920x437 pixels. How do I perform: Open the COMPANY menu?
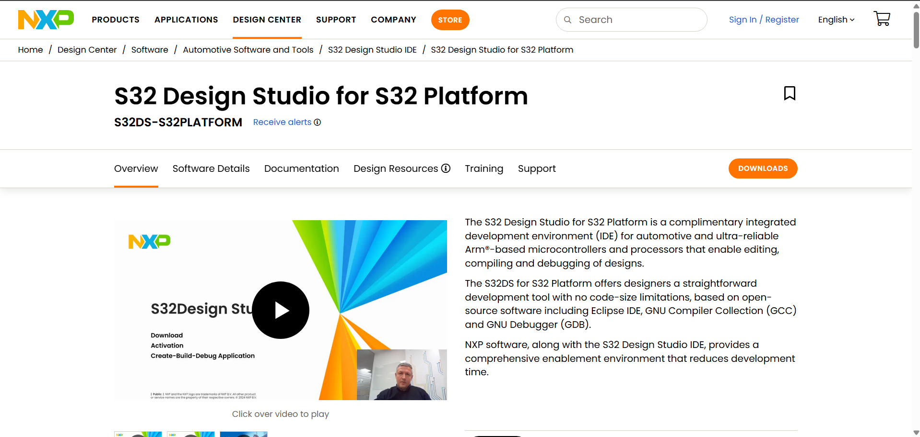pos(393,20)
